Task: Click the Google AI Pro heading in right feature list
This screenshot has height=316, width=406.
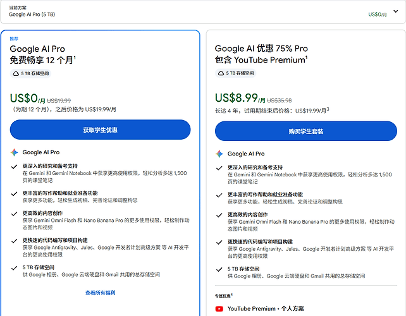Action: (x=246, y=154)
